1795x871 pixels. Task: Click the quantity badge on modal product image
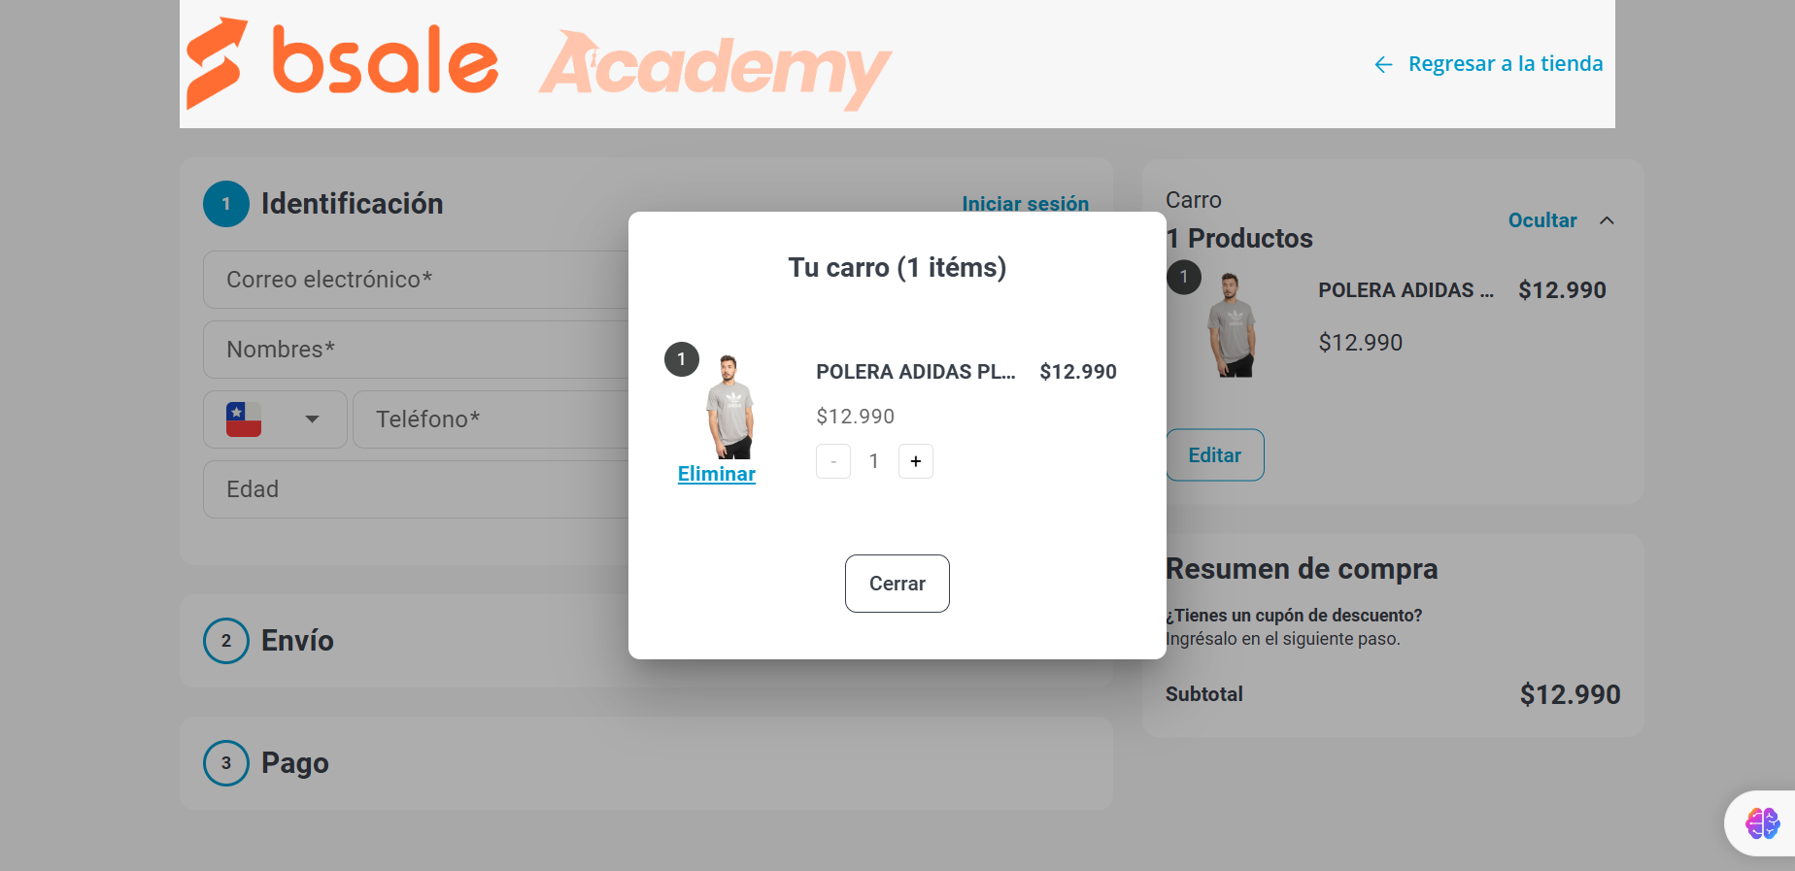(x=682, y=359)
